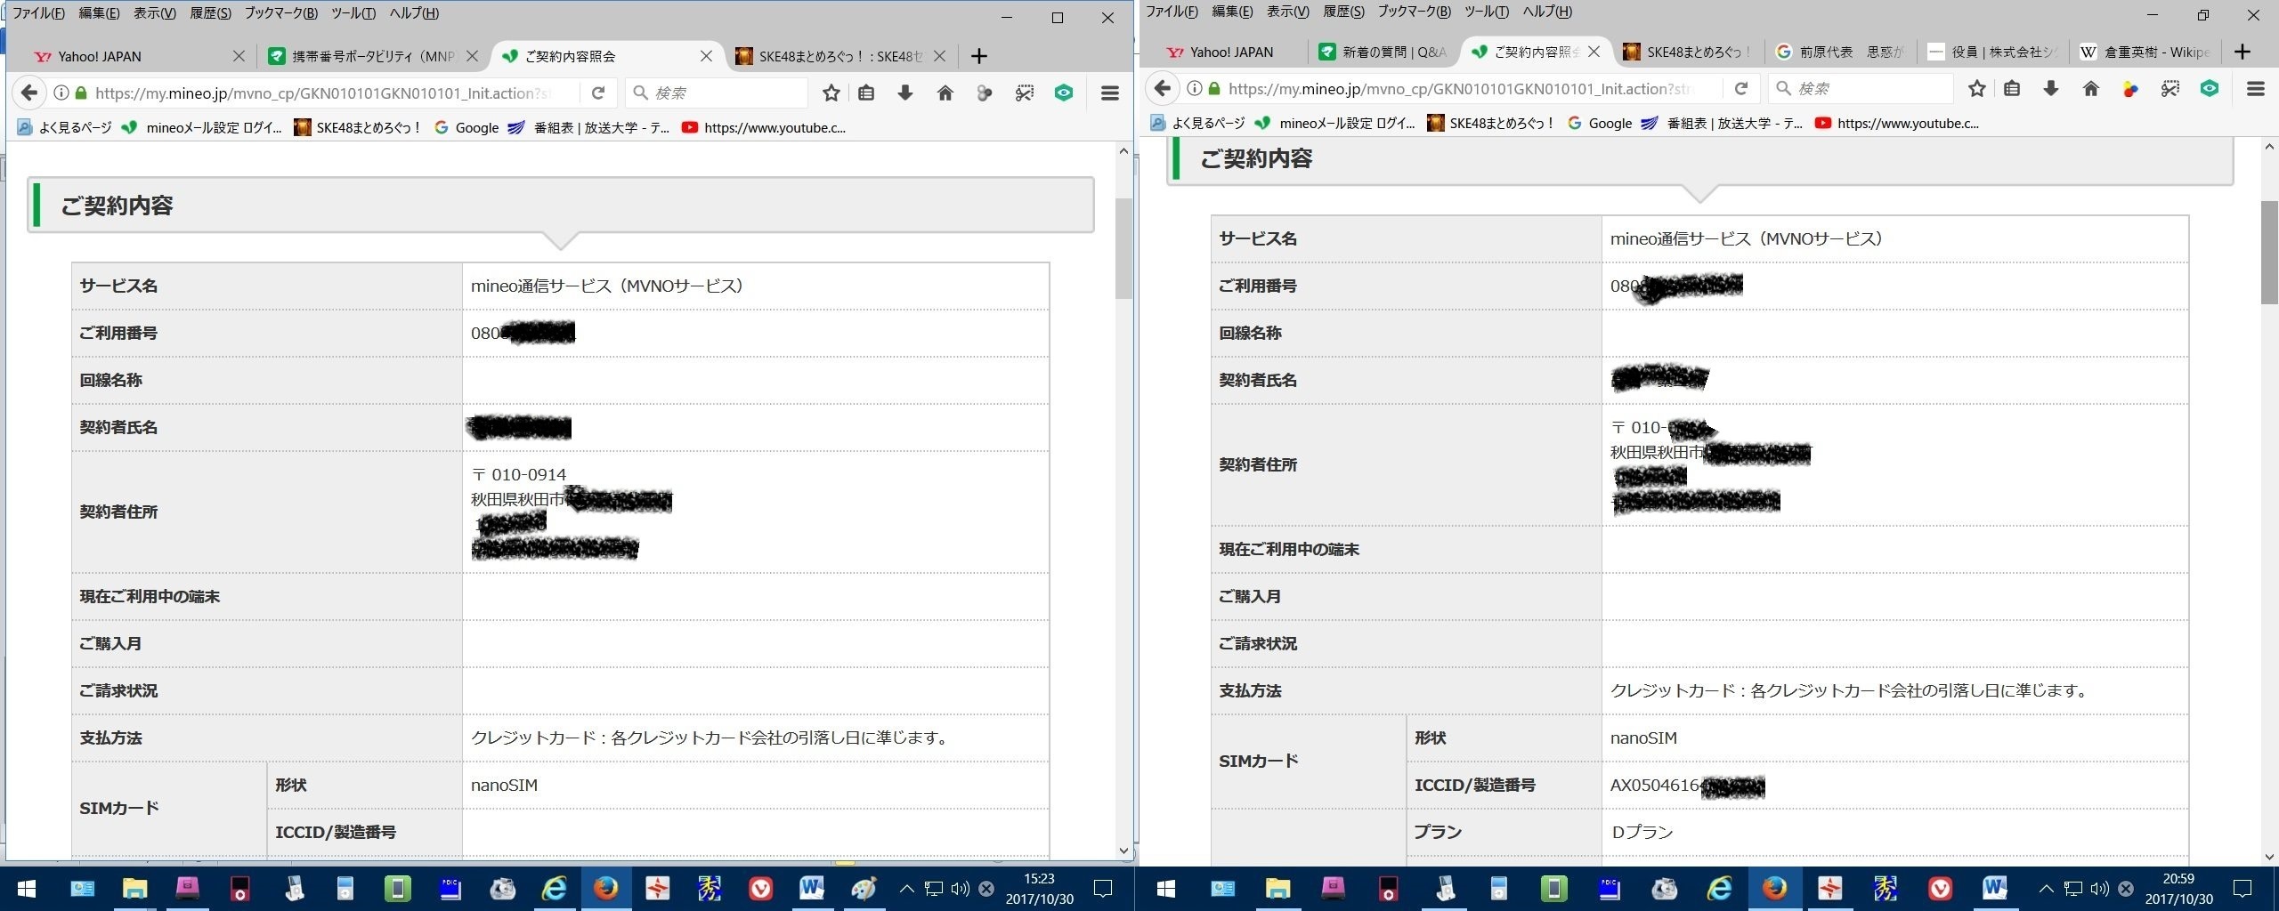Launch Firefox from the left taskbar
Viewport: 2279px width, 911px height.
[606, 888]
